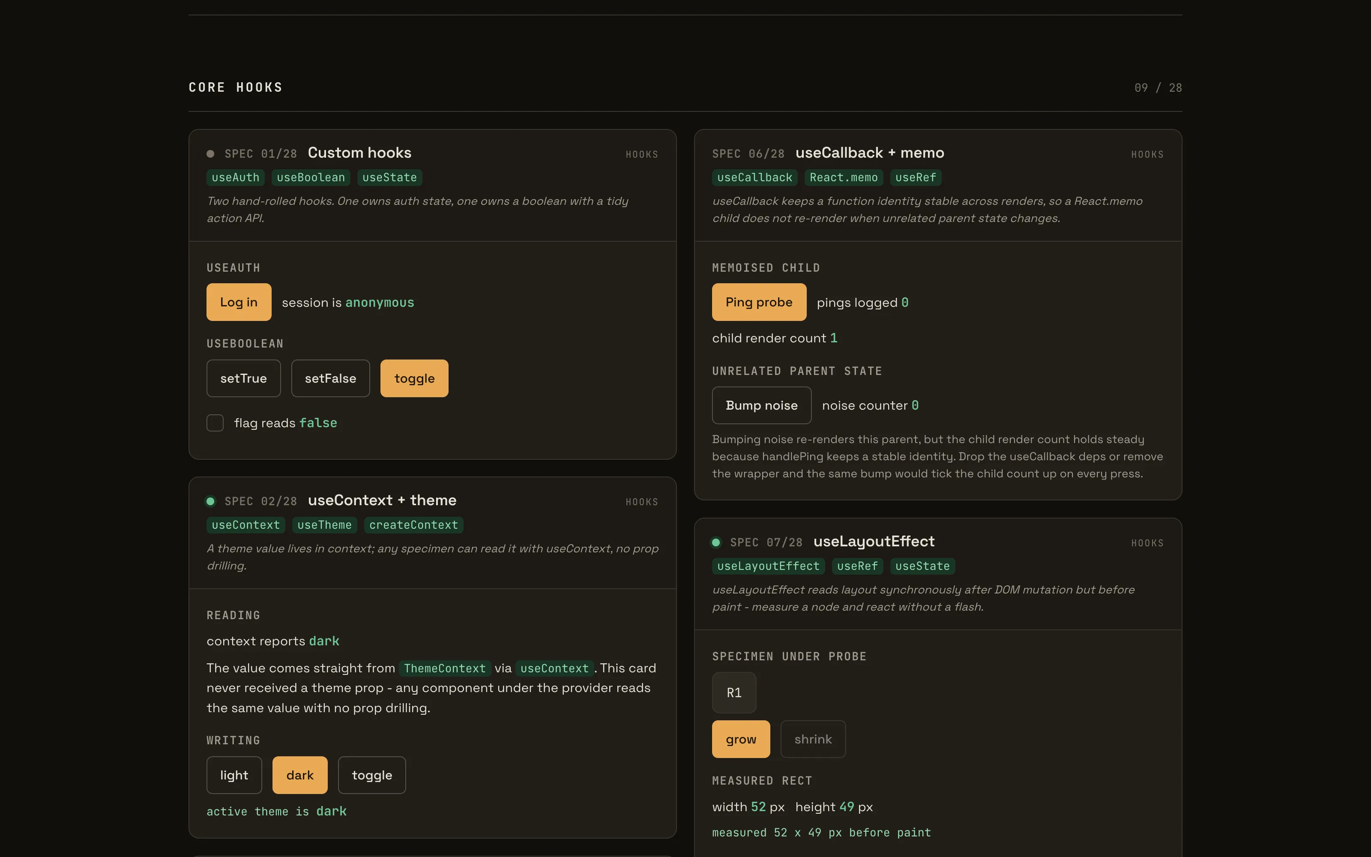1371x857 pixels.
Task: Click the grow button
Action: point(741,739)
